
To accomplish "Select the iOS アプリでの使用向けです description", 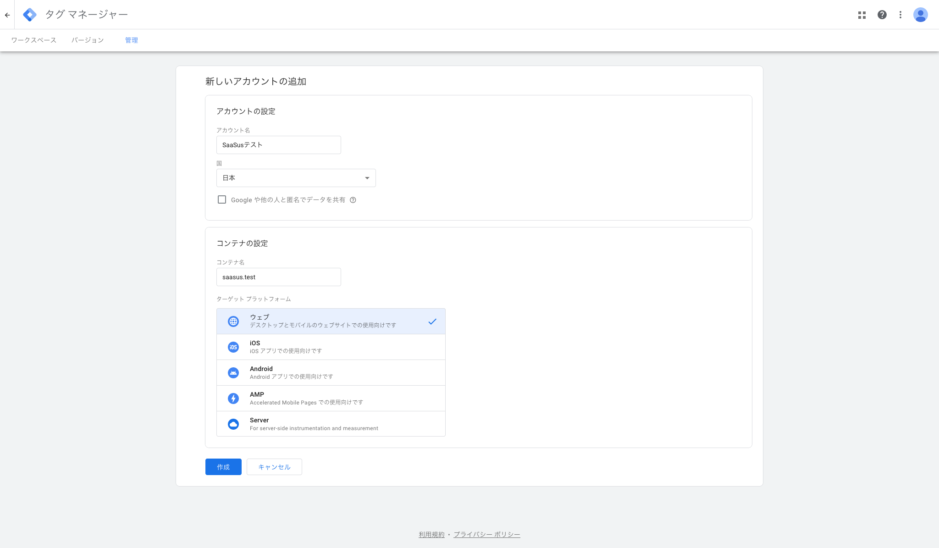I will [x=286, y=351].
